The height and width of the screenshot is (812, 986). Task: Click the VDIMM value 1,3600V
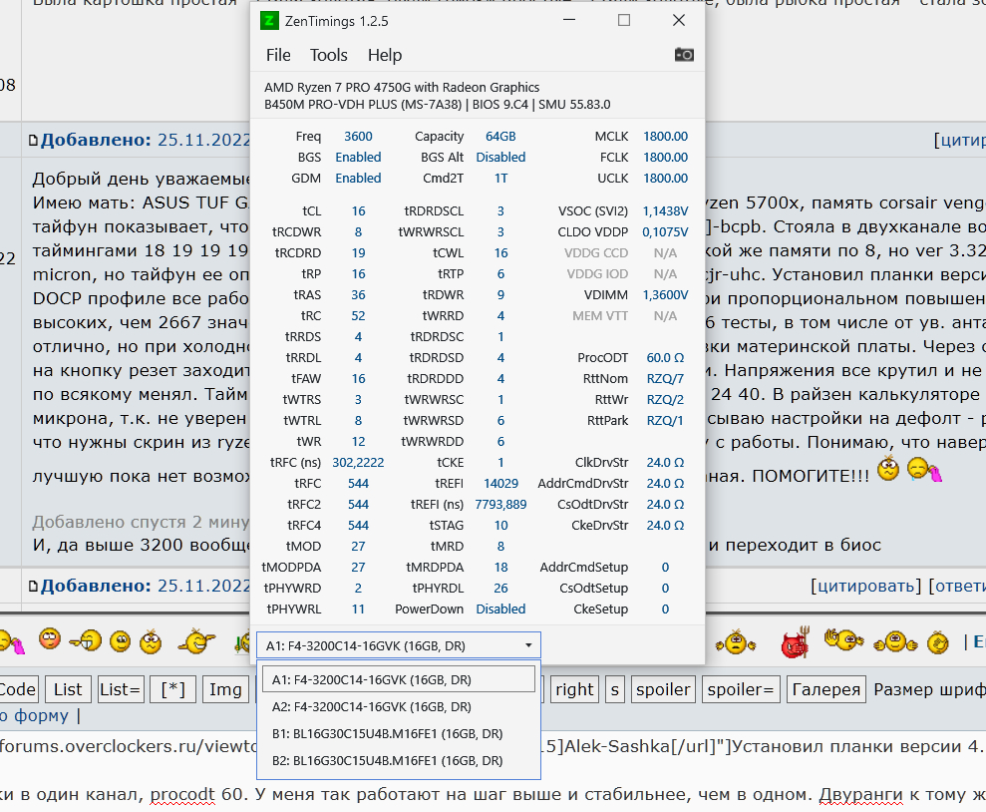[665, 295]
